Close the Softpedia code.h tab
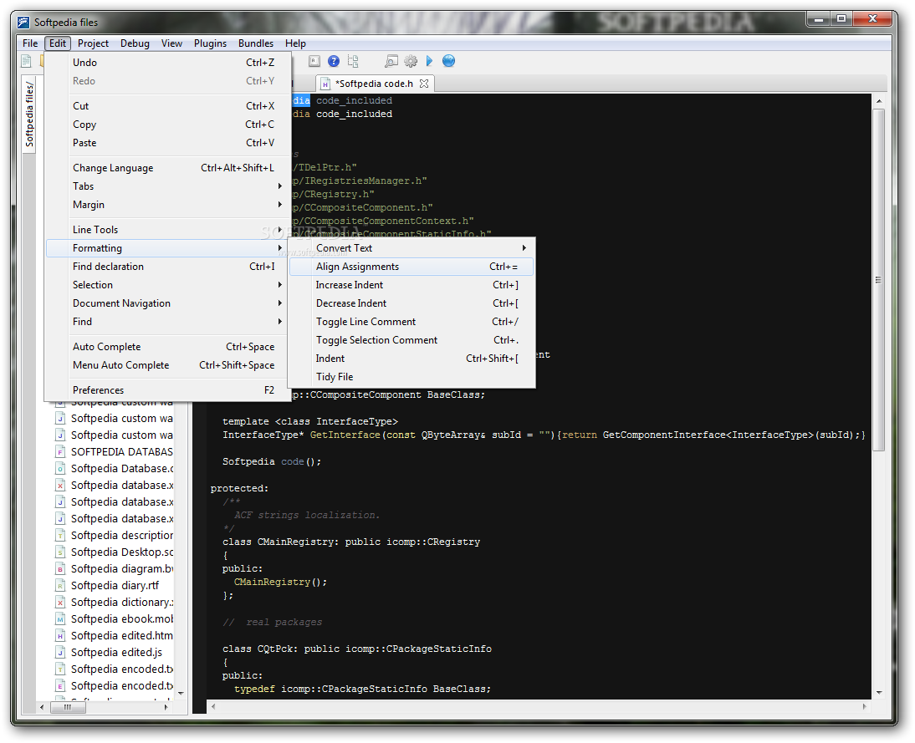 coord(424,84)
